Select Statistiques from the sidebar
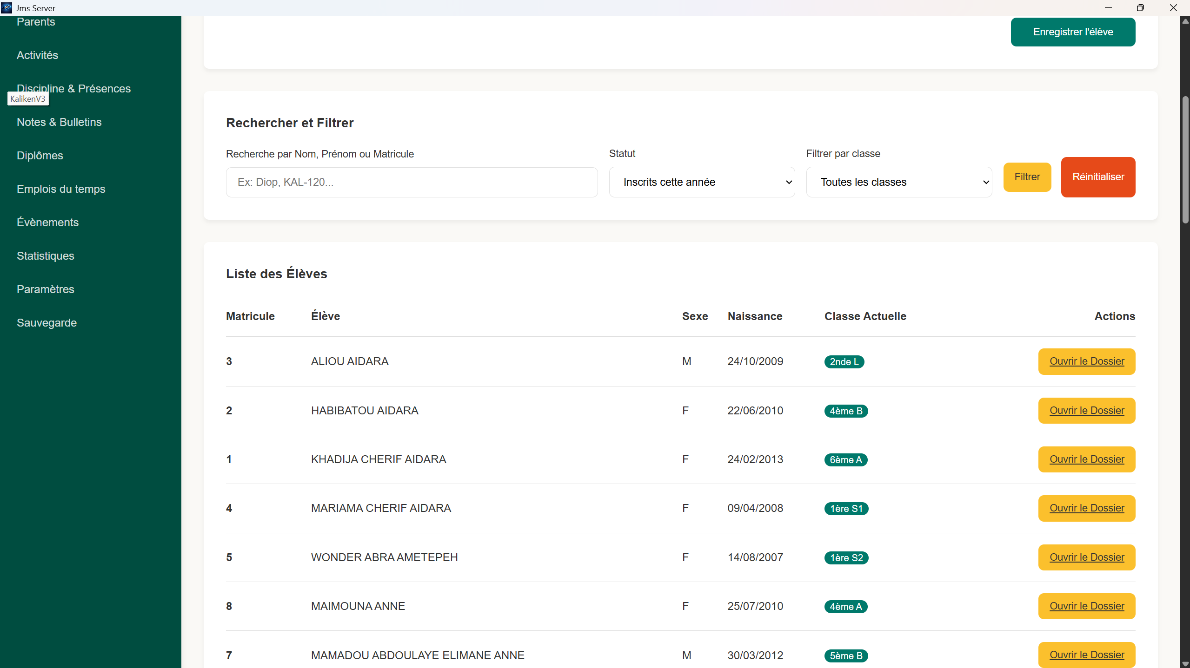1190x668 pixels. (46, 256)
